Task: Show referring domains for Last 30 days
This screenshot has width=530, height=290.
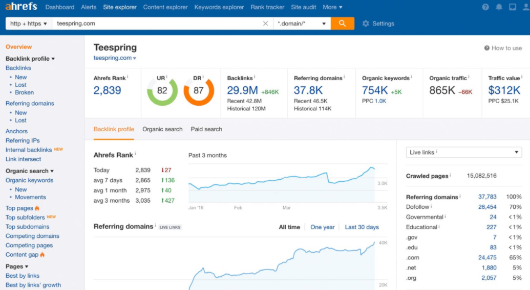Action: click(x=362, y=227)
